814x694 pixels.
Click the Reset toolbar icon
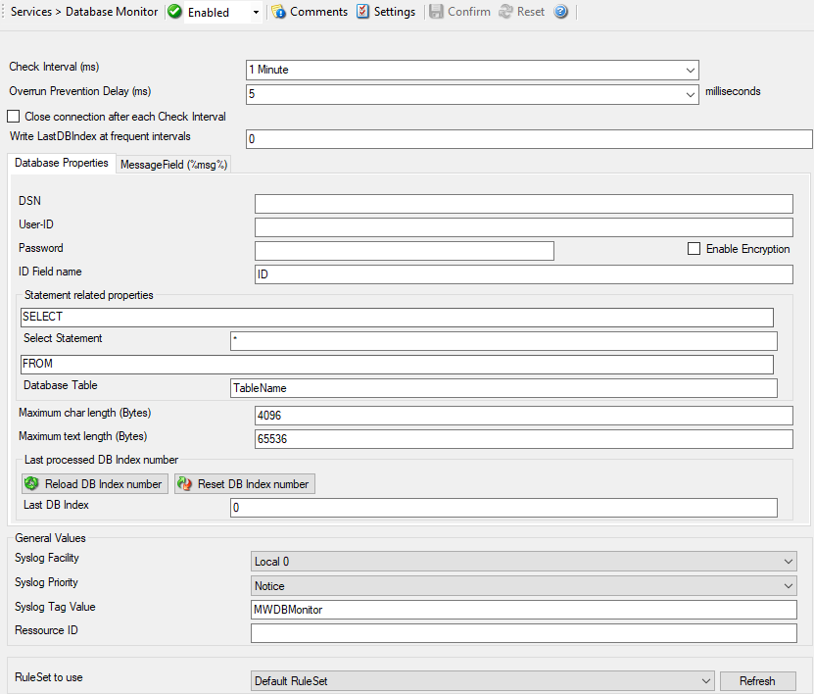[505, 12]
